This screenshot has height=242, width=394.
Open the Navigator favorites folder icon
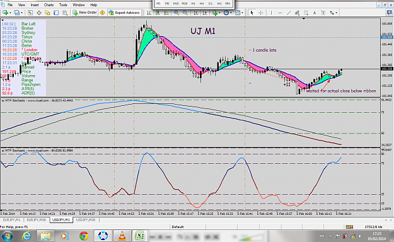point(47,13)
